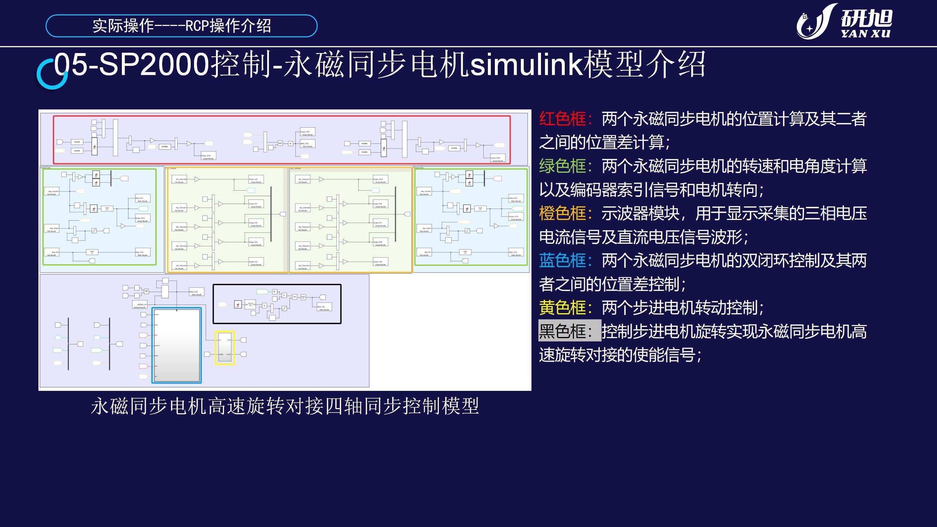
Task: Click the green '绿色框:' label
Action: point(565,166)
